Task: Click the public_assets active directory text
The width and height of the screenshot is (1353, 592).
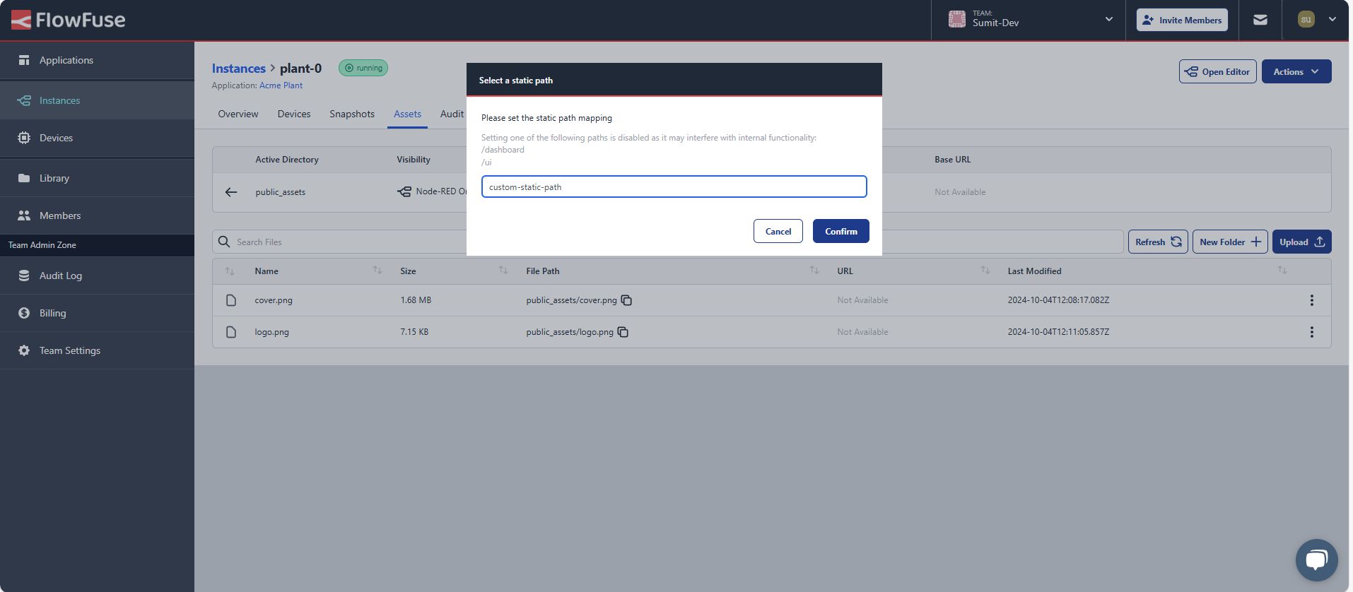Action: point(281,192)
